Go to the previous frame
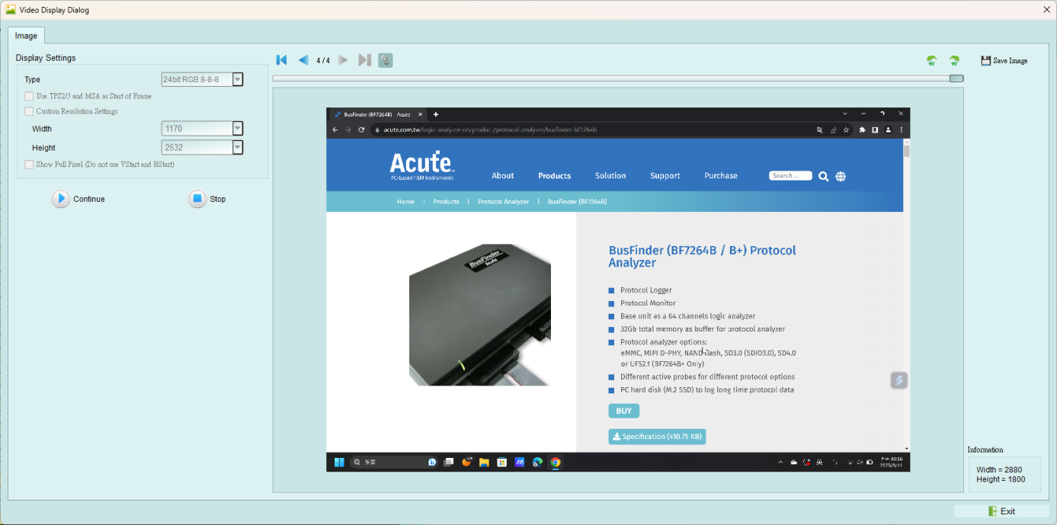This screenshot has height=525, width=1057. 303,60
